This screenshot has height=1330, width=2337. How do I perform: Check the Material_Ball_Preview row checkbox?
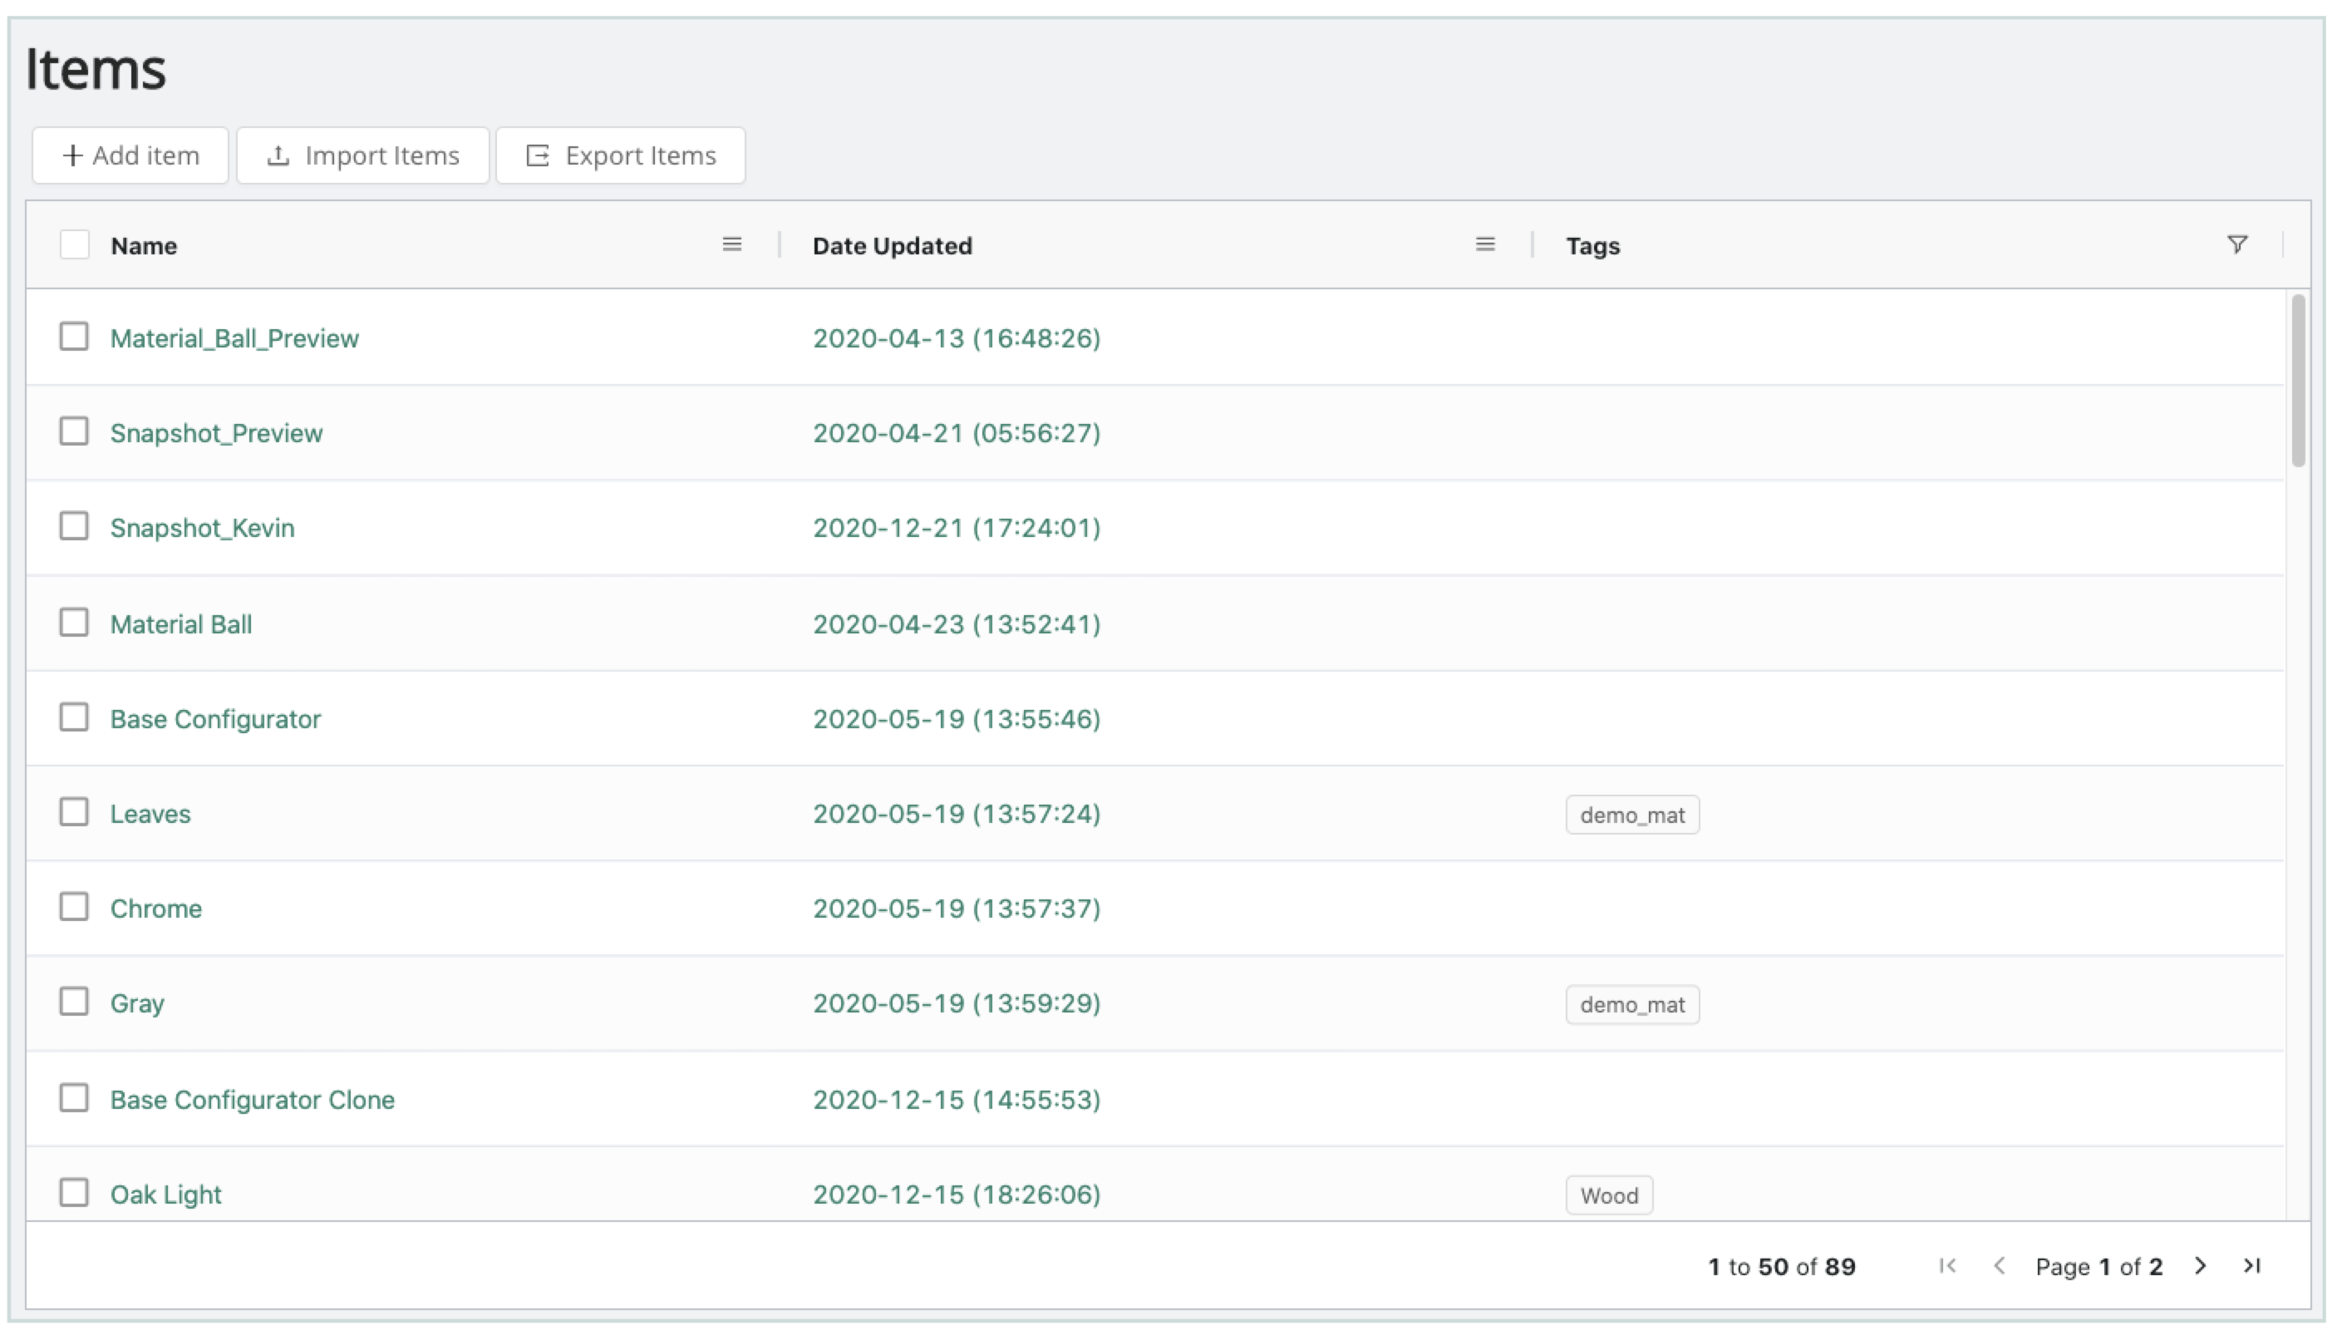[74, 337]
